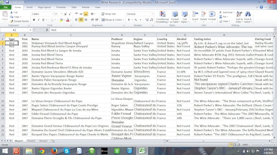Switch to the Insert ribbon tab

[x=29, y=7]
